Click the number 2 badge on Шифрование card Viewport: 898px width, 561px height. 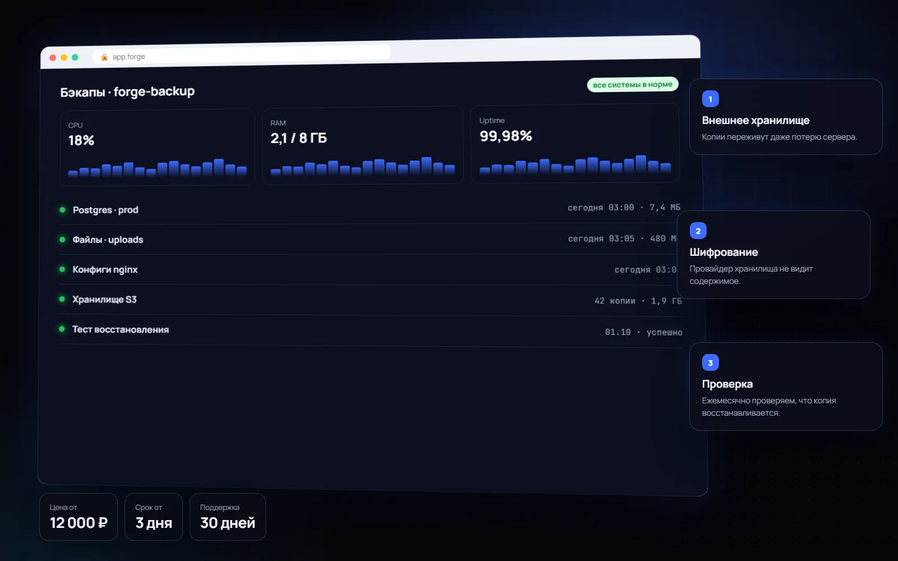698,231
